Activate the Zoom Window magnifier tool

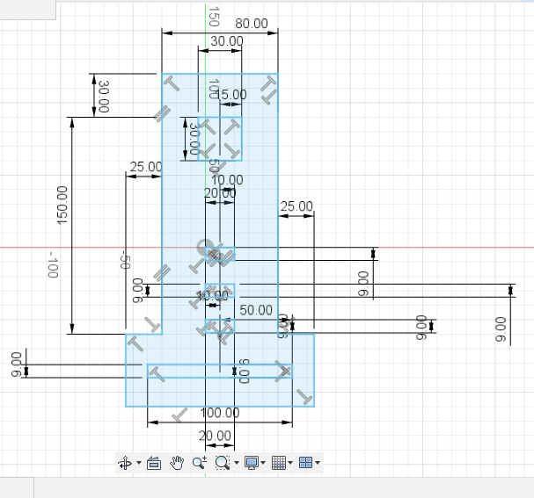223,463
